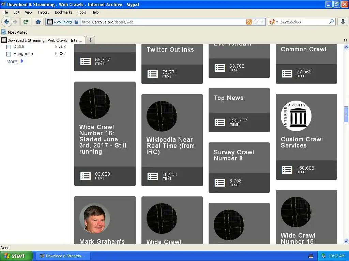Open the Windows Start menu

[x=16, y=256]
